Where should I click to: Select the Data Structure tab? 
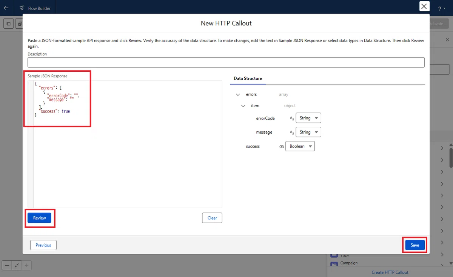248,78
